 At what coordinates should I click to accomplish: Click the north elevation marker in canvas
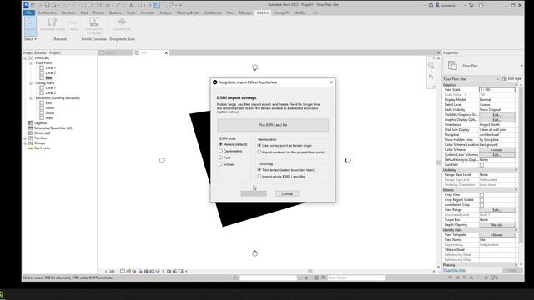(254, 67)
